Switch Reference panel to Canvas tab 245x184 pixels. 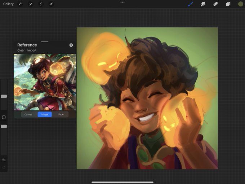coord(28,114)
